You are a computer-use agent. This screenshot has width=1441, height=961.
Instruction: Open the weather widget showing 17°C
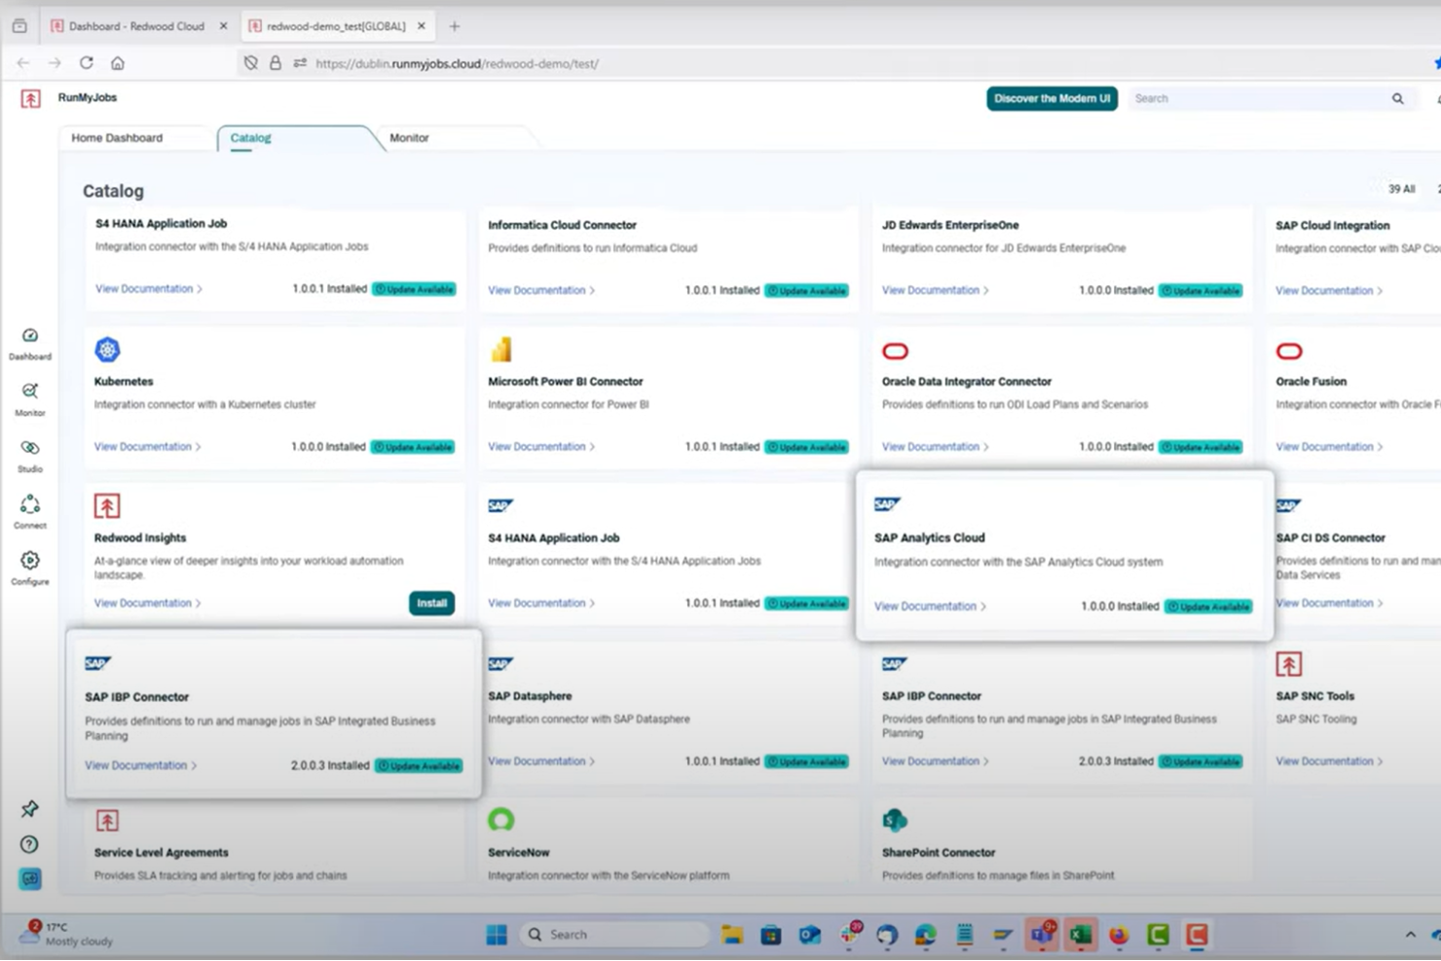[66, 935]
